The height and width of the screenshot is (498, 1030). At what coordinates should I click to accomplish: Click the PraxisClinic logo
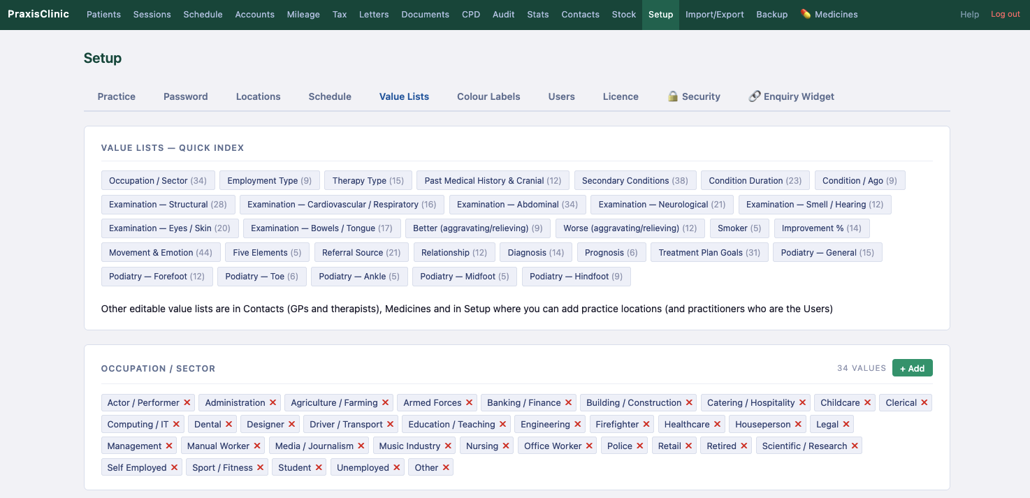coord(38,14)
